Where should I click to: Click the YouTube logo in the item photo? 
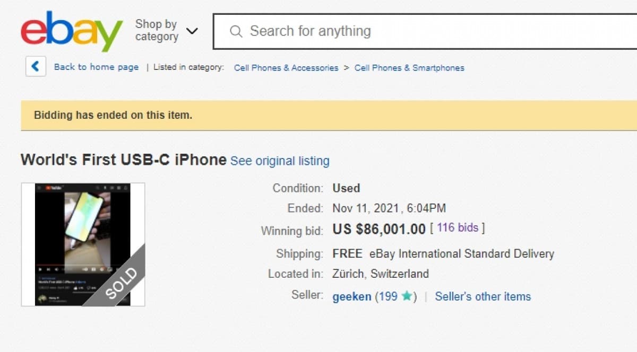coord(55,188)
